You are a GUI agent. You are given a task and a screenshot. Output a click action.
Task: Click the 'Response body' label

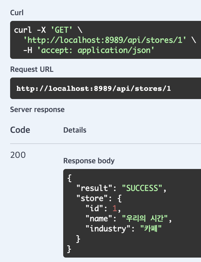[x=89, y=161]
